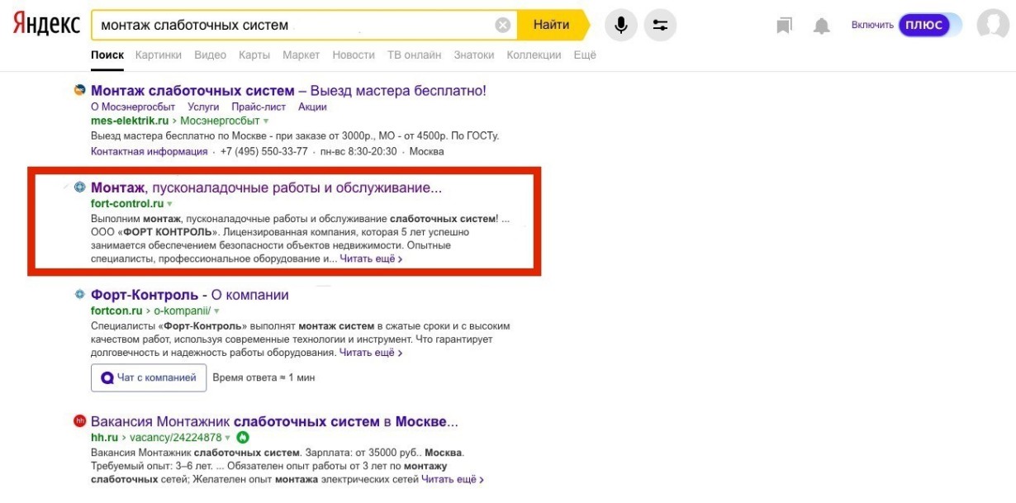The width and height of the screenshot is (1016, 503).
Task: Expand Читать ещё in fort-control.ru snippet
Action: pyautogui.click(x=371, y=259)
